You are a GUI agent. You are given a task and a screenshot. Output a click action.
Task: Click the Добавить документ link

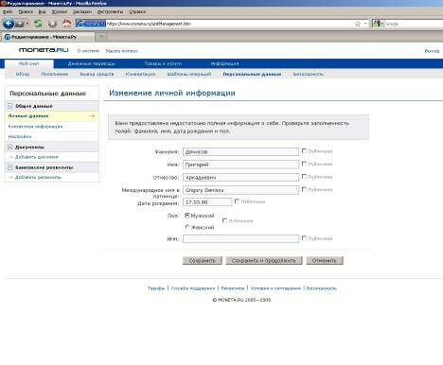tap(37, 157)
